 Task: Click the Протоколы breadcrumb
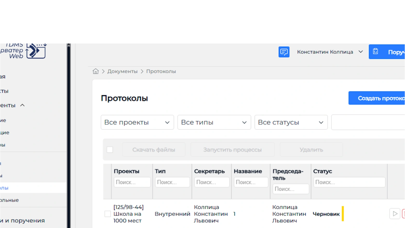pos(161,71)
